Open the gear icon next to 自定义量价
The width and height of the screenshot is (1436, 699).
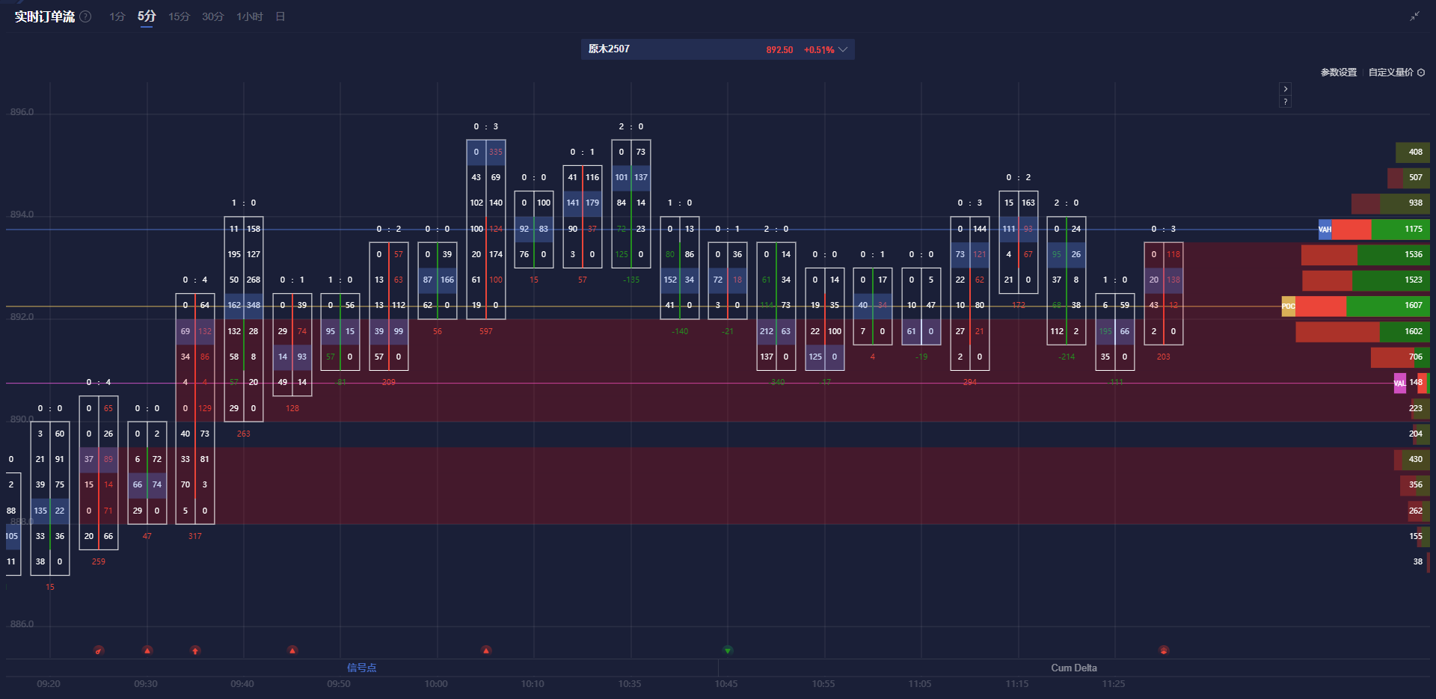tap(1422, 72)
